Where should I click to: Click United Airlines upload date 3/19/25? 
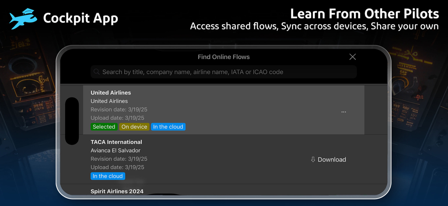pos(117,118)
